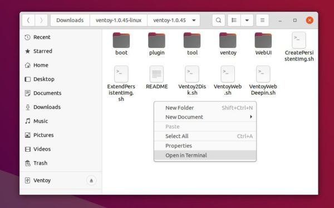
Task: Open Documents in the sidebar
Action: (61, 93)
